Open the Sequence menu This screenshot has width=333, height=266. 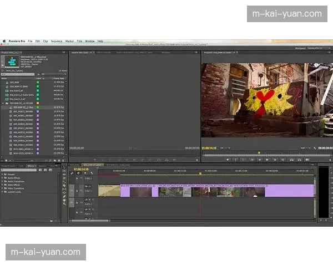click(56, 41)
